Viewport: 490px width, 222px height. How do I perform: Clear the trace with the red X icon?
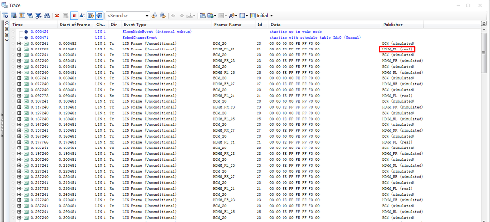[57, 15]
